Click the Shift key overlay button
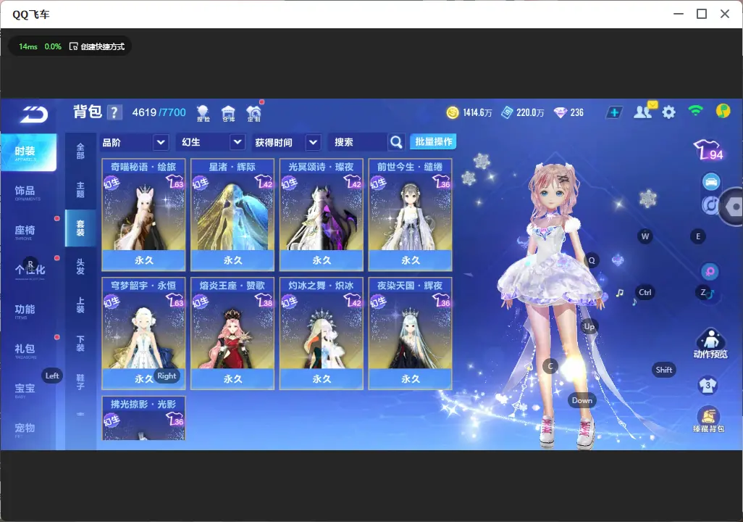Screen dimensions: 743x522 tap(664, 370)
